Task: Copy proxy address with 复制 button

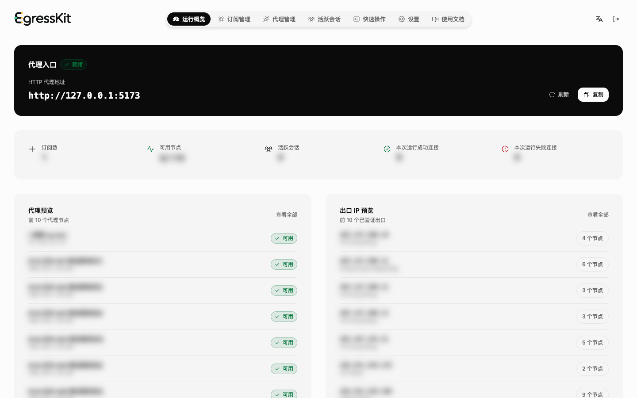Action: tap(593, 95)
